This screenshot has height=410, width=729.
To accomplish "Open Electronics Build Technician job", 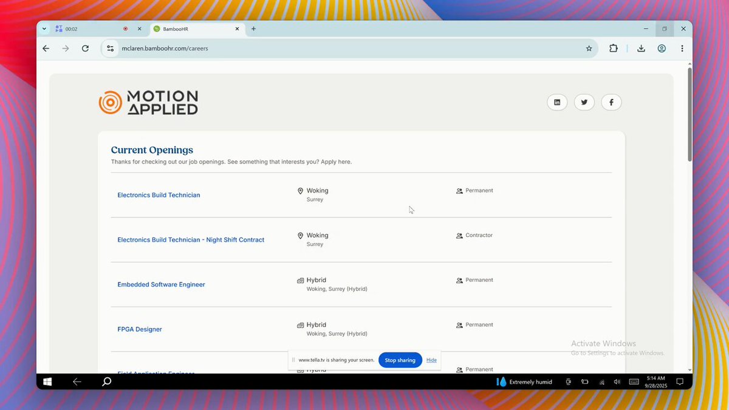I will 159,195.
